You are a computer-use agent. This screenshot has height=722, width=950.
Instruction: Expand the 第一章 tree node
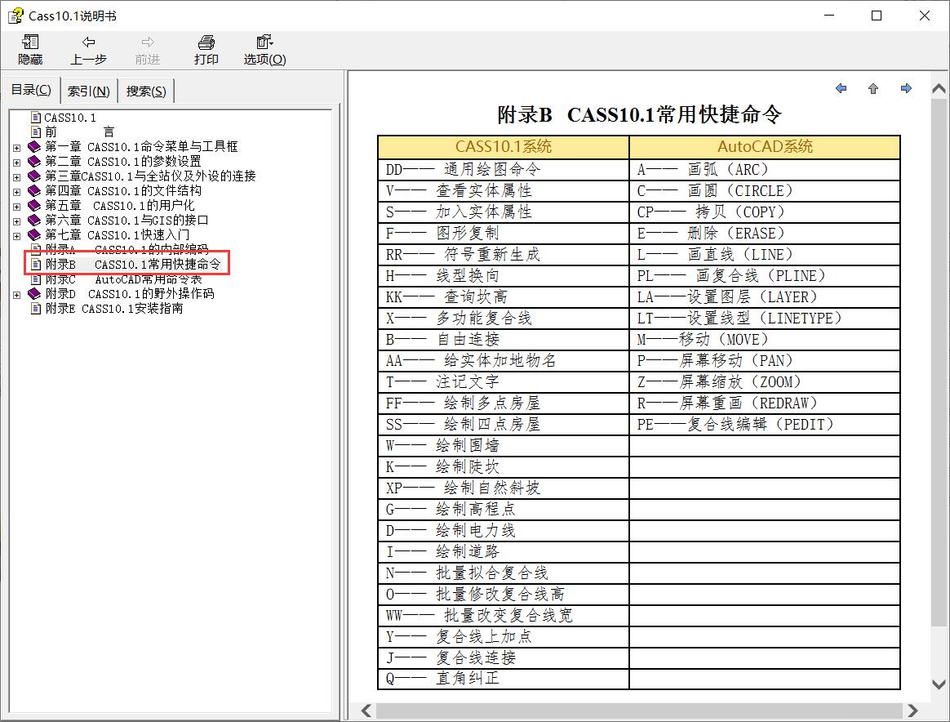pos(17,147)
